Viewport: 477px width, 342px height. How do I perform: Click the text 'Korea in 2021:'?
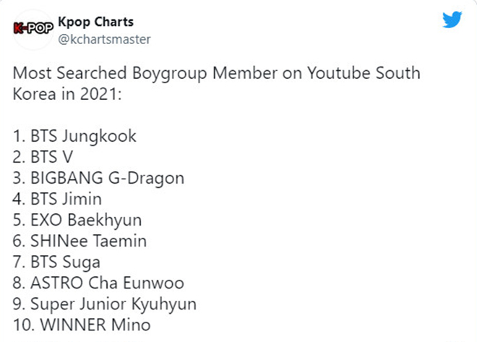67,94
